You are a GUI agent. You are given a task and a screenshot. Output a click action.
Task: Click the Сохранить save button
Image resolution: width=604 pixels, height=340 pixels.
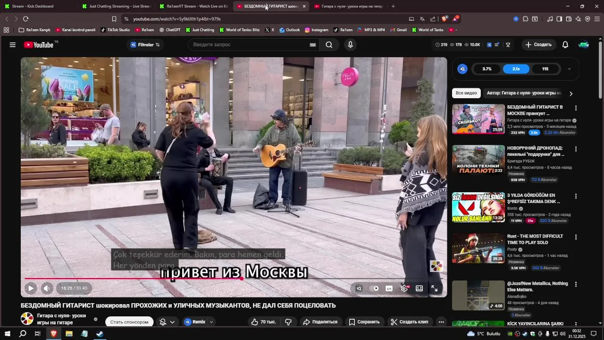tap(364, 322)
